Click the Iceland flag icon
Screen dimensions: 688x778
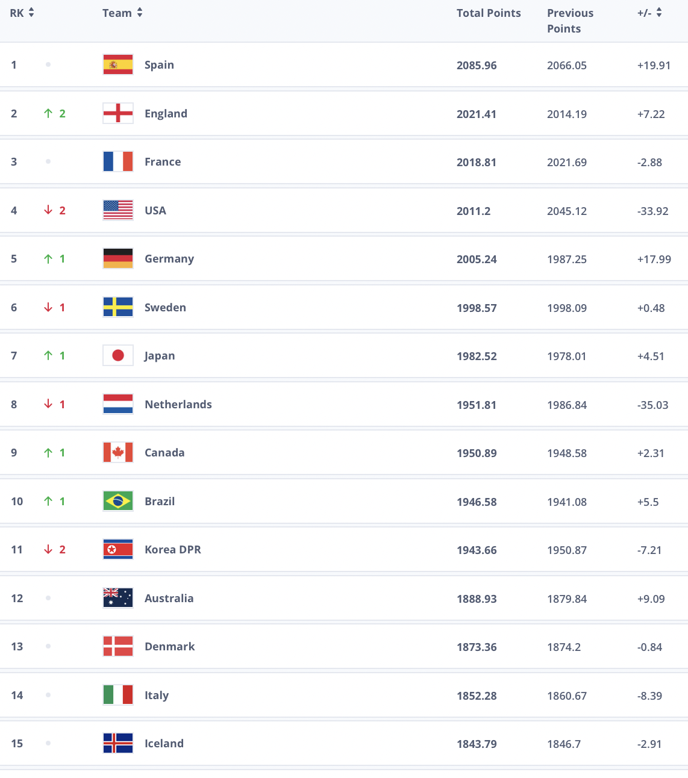[x=118, y=743]
